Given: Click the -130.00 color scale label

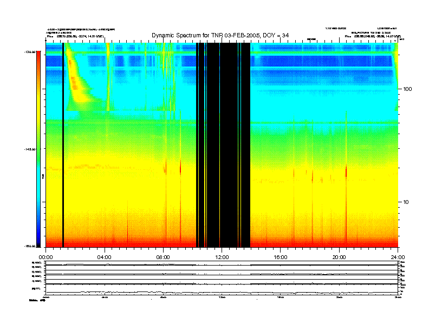Looking at the screenshot, I should [x=29, y=52].
